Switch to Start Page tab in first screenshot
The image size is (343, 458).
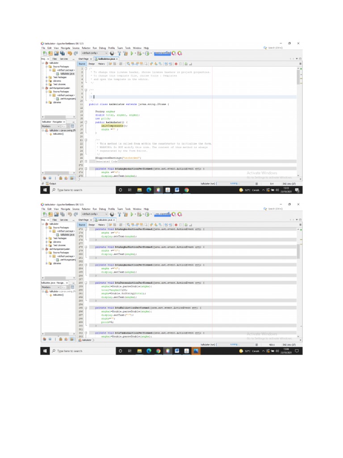(84, 59)
